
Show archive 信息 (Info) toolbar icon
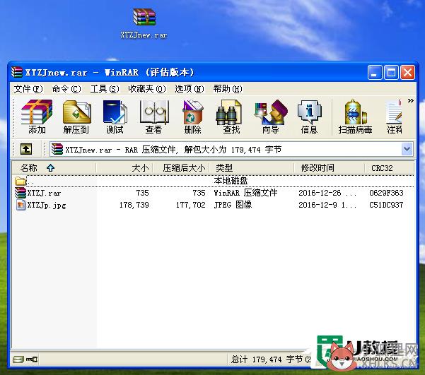(309, 117)
